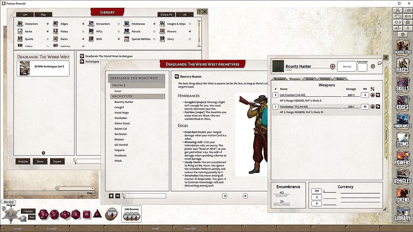Collapse the Archetypes section header in index

point(138,96)
